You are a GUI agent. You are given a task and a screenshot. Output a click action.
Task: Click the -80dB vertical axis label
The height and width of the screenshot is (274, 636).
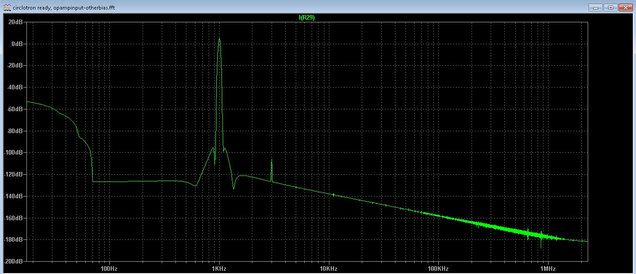pos(15,131)
